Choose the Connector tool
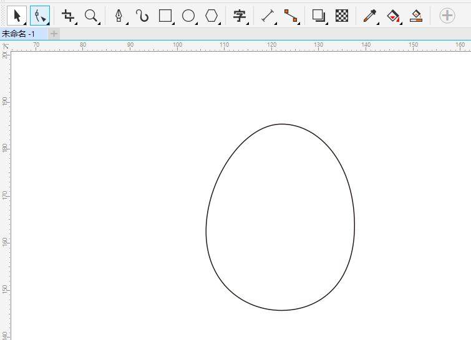 [x=291, y=16]
